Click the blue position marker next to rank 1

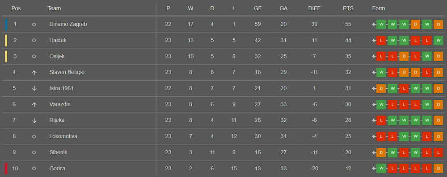6,24
